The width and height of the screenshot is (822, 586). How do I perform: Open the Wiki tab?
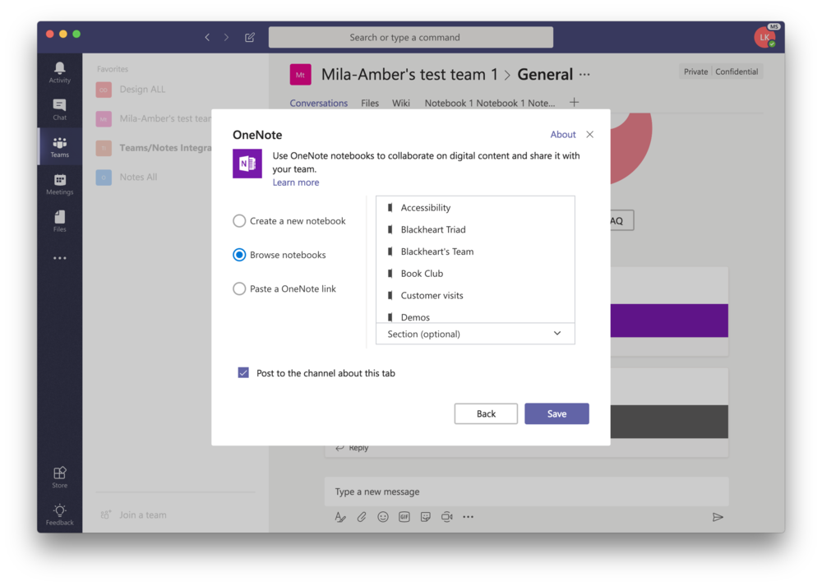[x=401, y=104]
